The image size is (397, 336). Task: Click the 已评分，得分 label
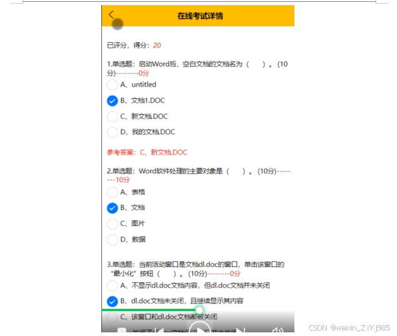[x=128, y=45]
